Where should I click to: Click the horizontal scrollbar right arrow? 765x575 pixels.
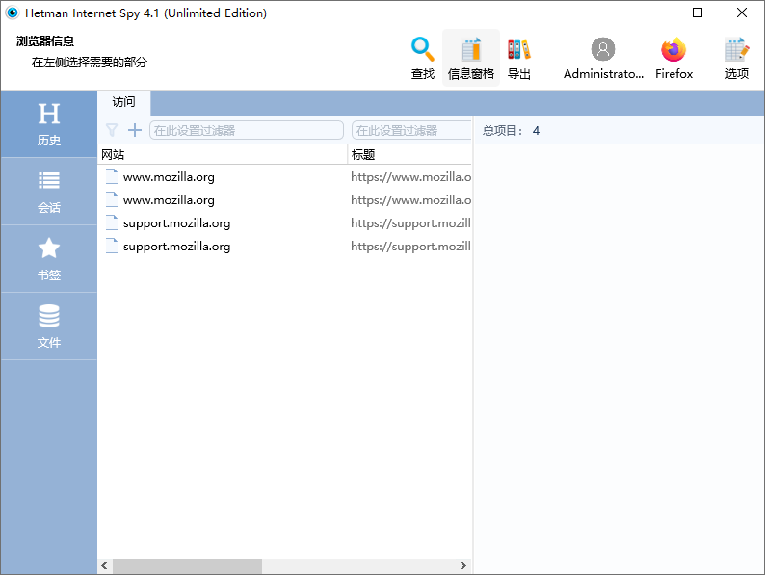click(463, 566)
